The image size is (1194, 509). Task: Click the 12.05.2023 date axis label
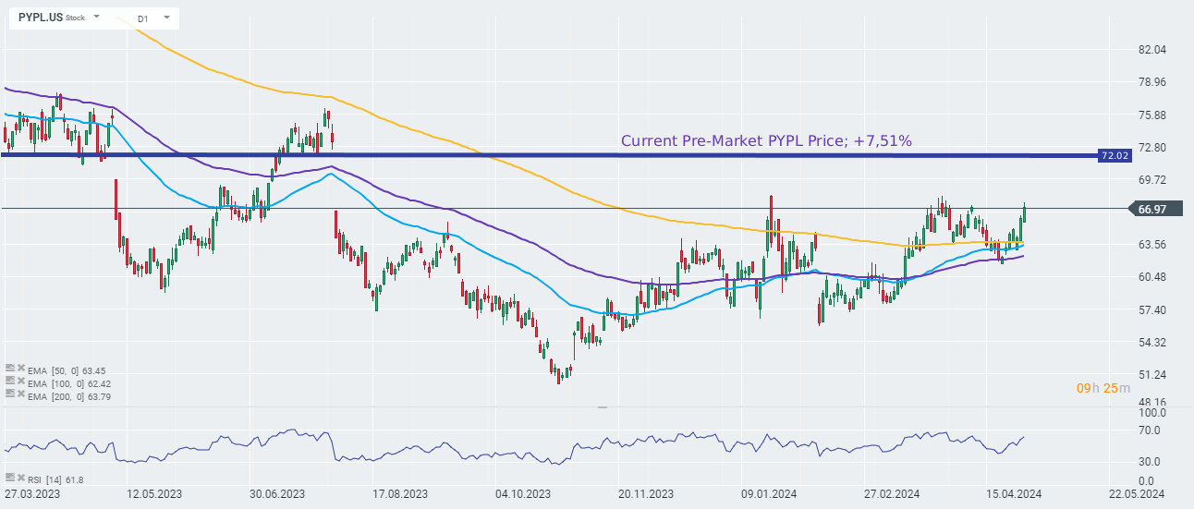pos(154,495)
